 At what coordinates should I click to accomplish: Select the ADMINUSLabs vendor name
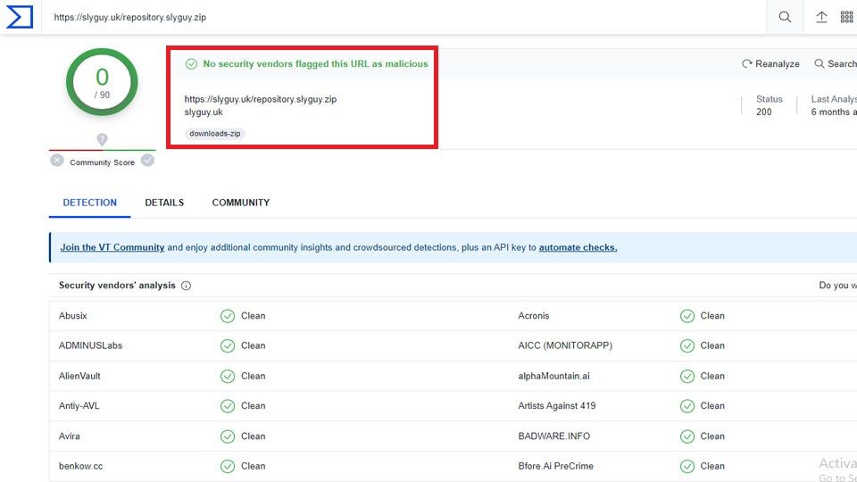[90, 346]
